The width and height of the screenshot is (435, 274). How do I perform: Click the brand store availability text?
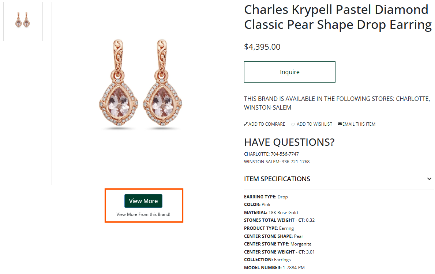coord(337,103)
